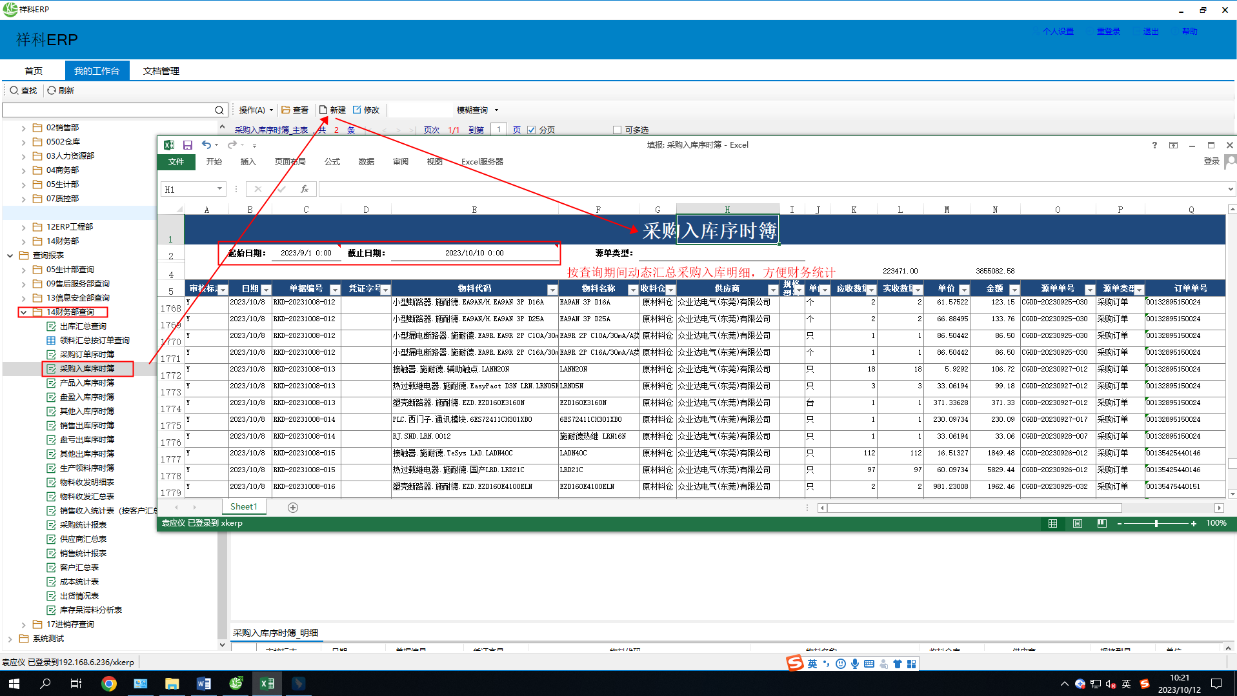Open the 数据 ribbon tab
Viewport: 1237px width, 696px height.
[x=366, y=162]
